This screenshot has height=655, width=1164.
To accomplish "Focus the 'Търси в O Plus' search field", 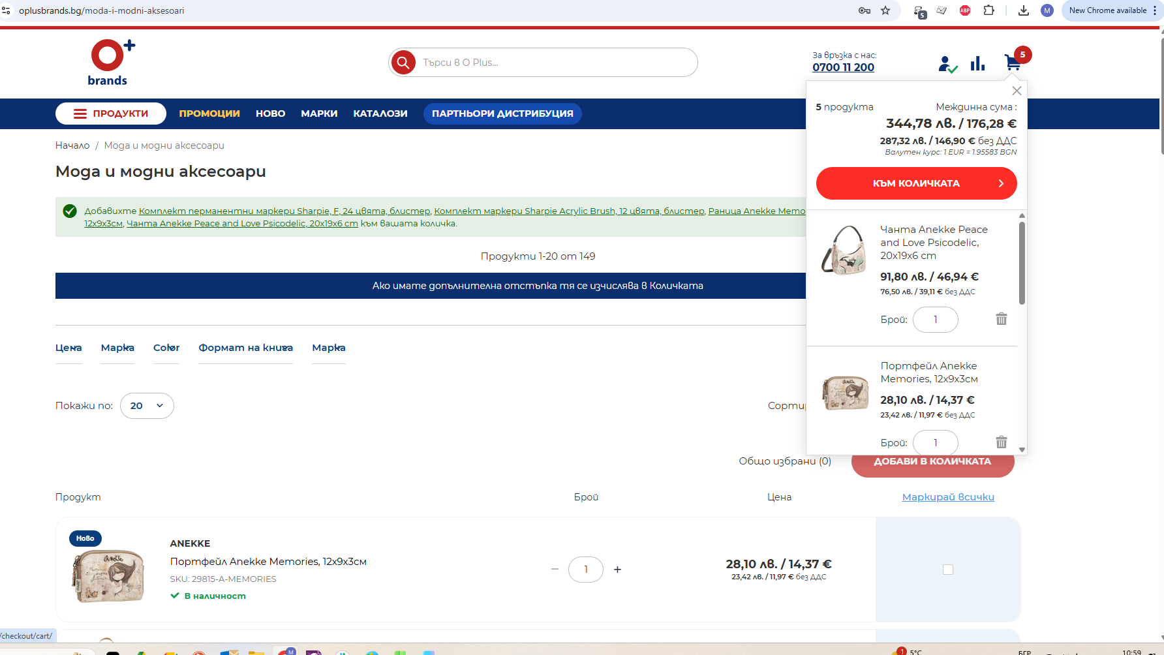I will pyautogui.click(x=555, y=63).
